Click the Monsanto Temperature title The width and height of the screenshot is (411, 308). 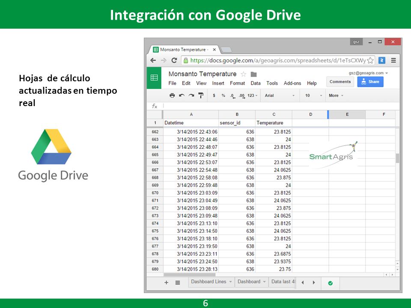click(x=203, y=74)
